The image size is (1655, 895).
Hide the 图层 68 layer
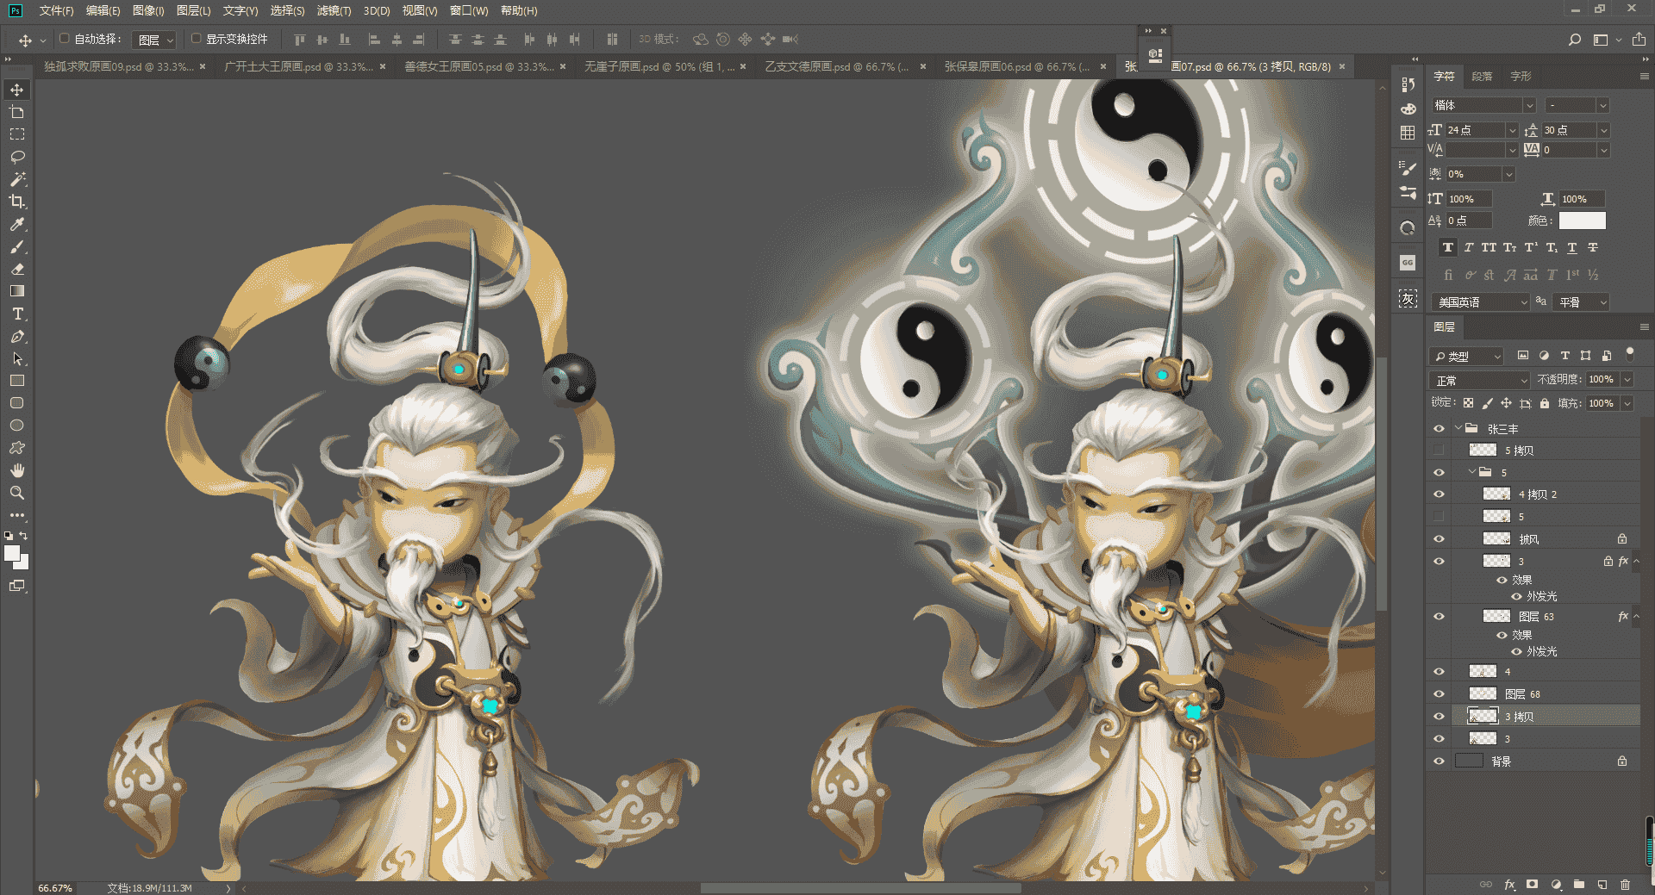coord(1439,693)
